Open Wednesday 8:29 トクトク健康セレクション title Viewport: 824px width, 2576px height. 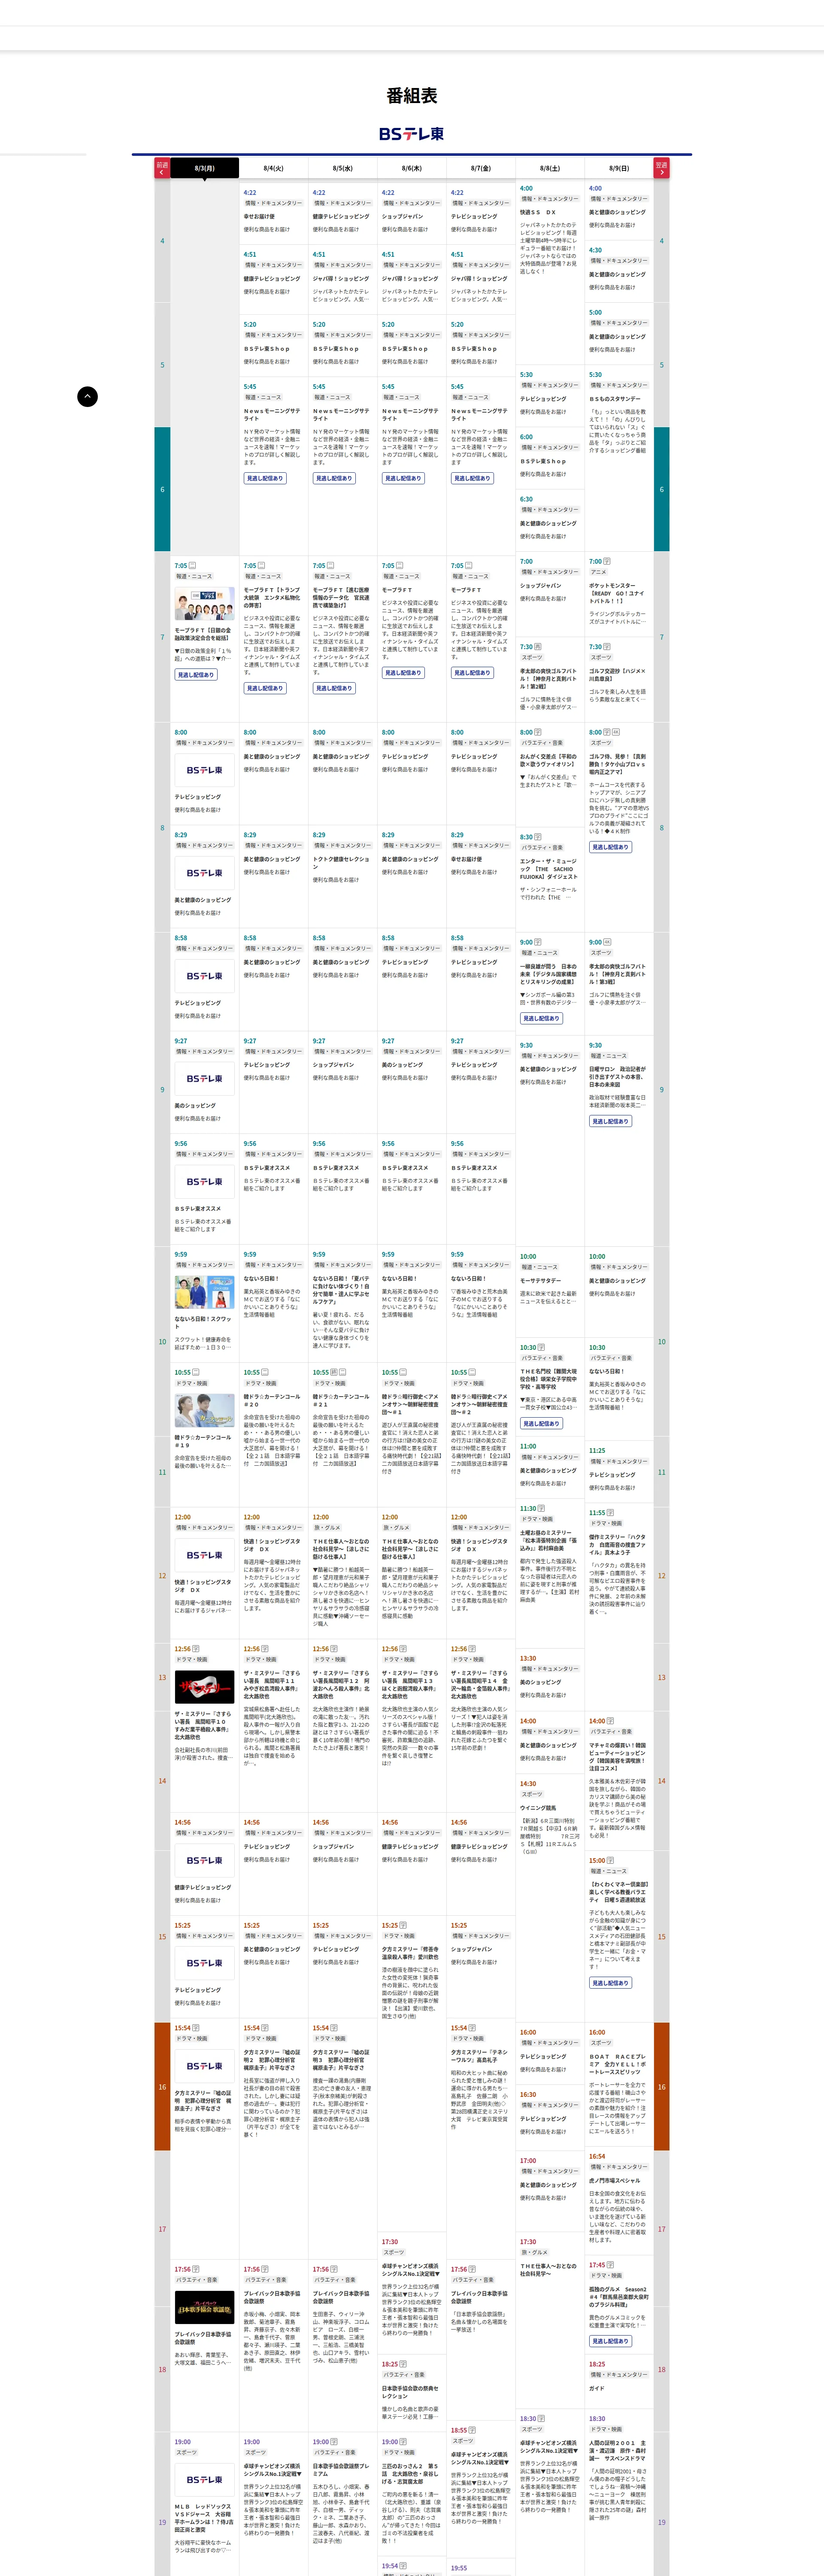pos(341,862)
